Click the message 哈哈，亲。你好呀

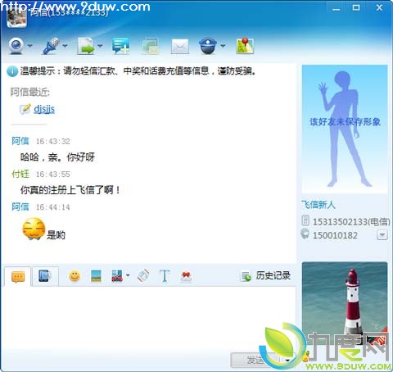(x=57, y=157)
